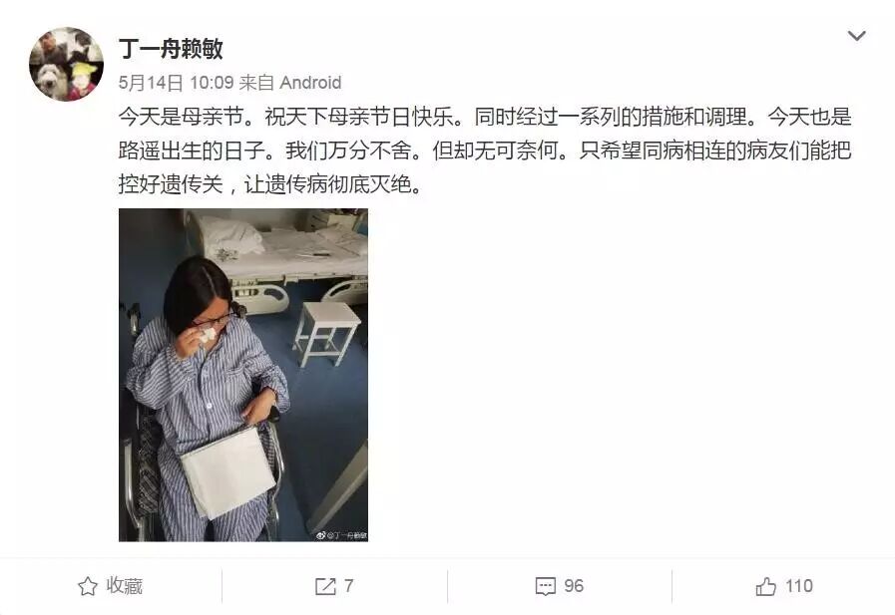Click the like count 110

pos(798,586)
